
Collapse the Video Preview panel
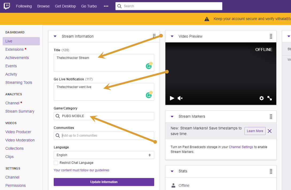(172, 36)
